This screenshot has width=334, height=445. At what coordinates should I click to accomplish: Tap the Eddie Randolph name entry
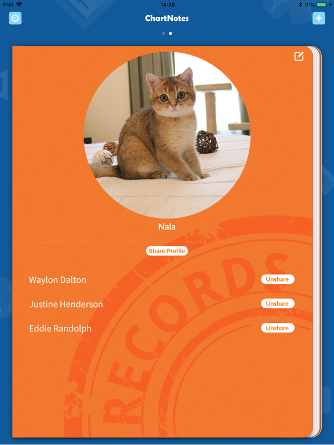coord(60,329)
